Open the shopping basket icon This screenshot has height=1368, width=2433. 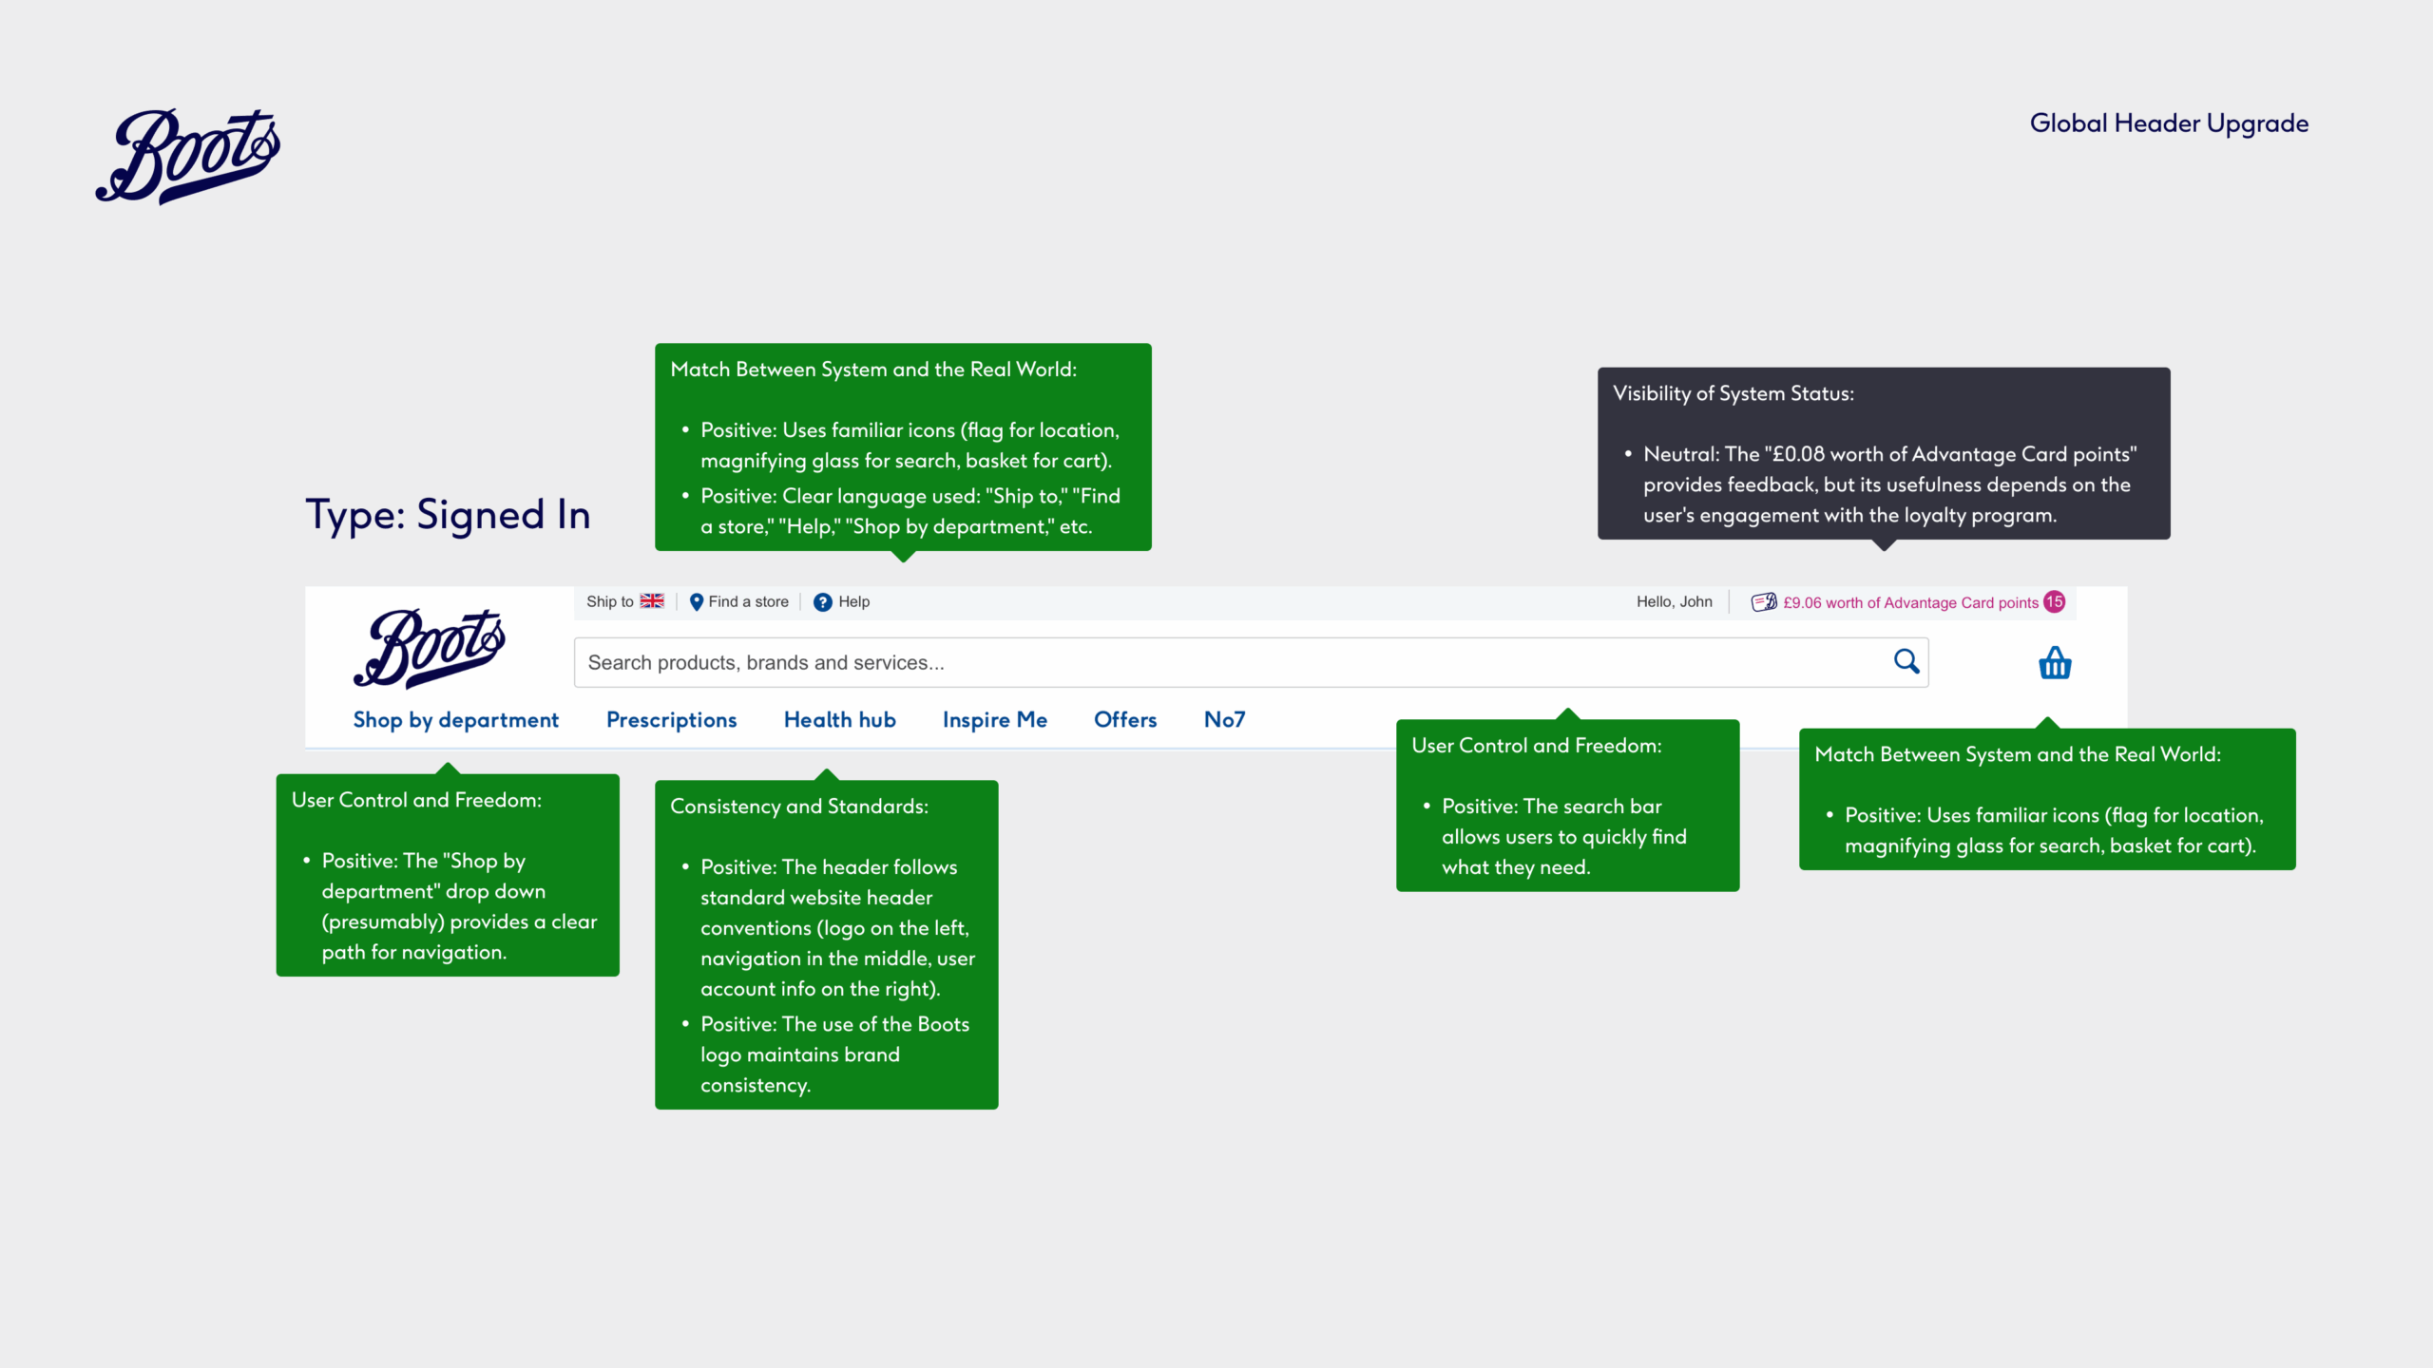coord(2055,663)
